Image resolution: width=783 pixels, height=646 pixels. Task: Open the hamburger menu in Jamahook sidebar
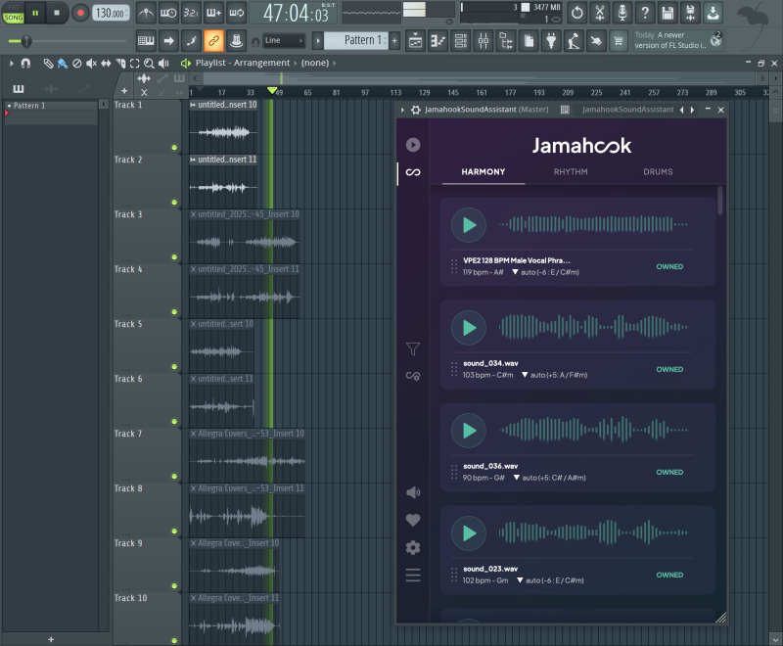click(412, 576)
